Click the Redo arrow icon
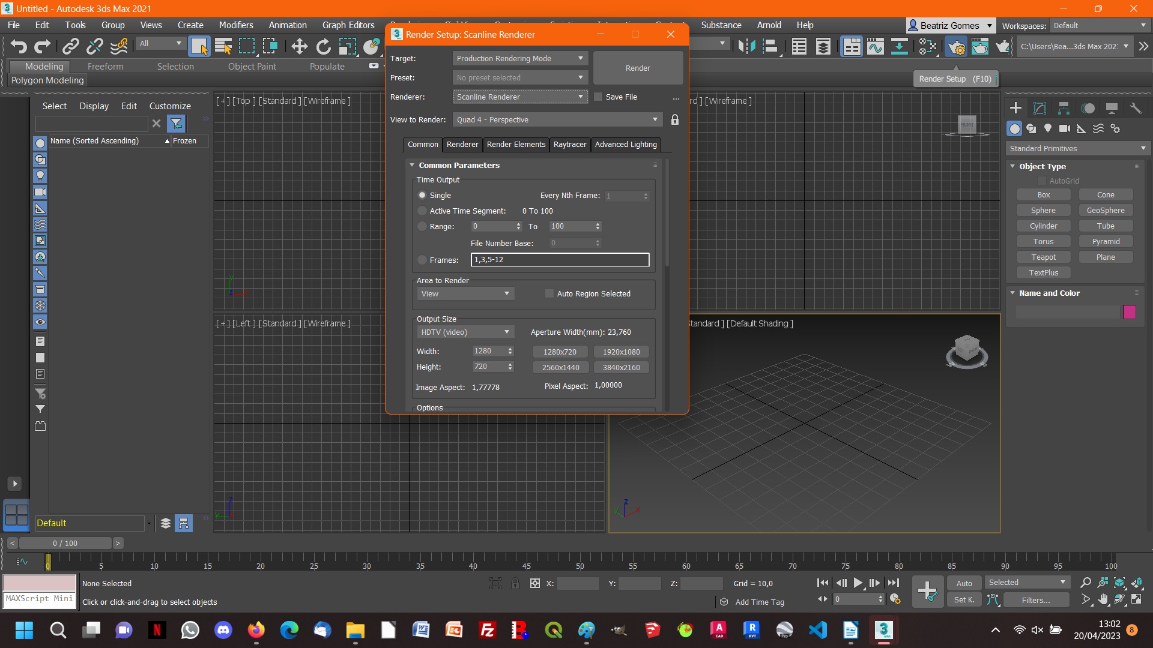The height and width of the screenshot is (648, 1153). [x=42, y=46]
